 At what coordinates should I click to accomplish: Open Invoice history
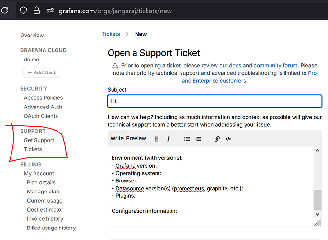[45, 219]
